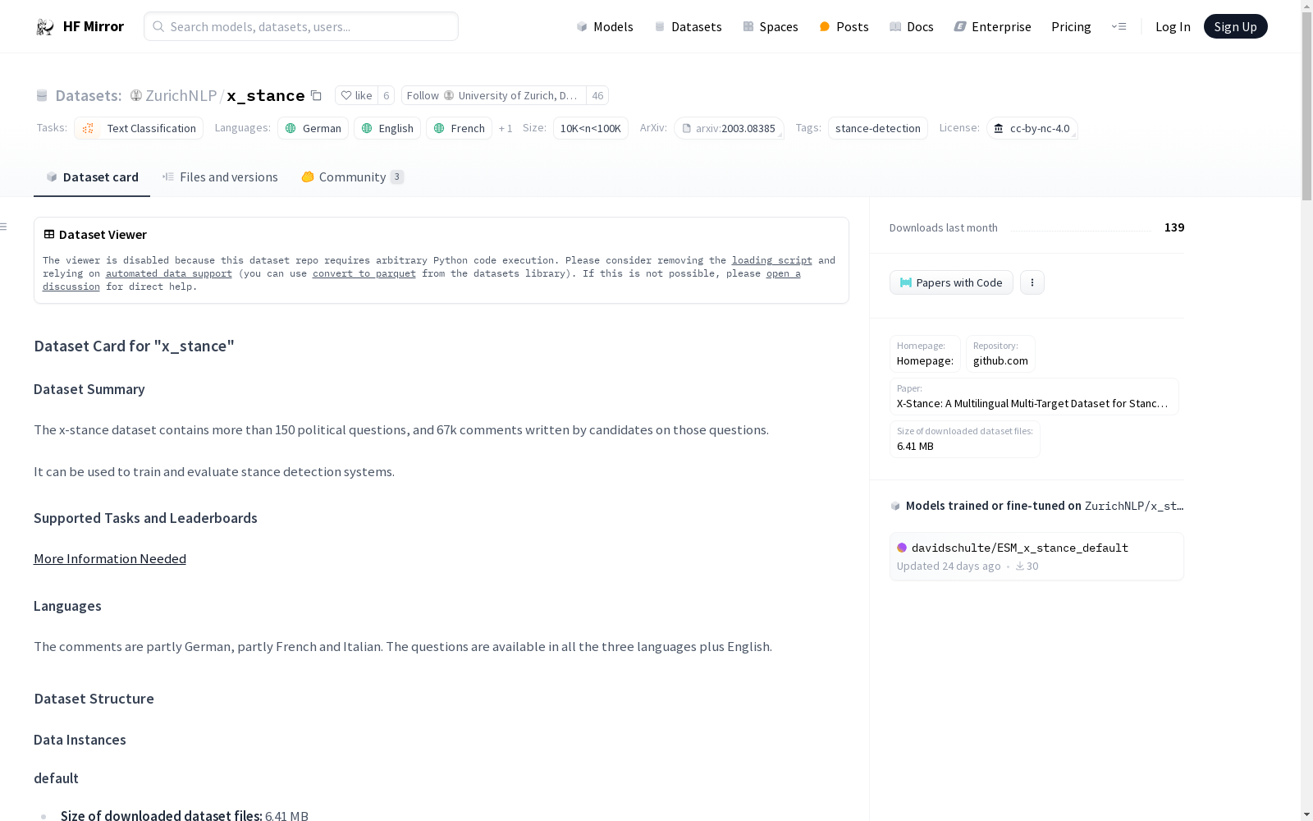The image size is (1313, 821).
Task: Switch to Files and versions tab
Action: (220, 177)
